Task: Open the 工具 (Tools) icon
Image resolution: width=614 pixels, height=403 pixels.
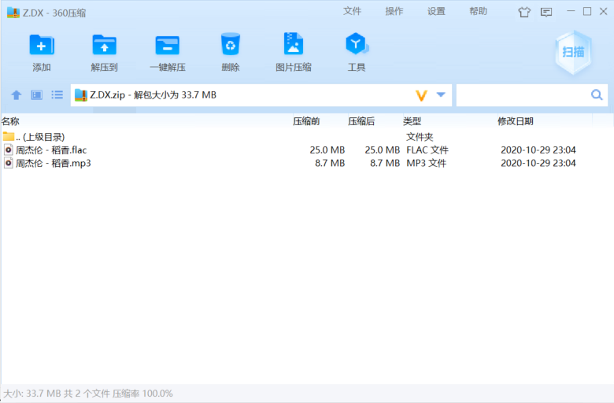Action: click(357, 44)
